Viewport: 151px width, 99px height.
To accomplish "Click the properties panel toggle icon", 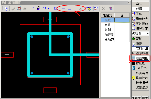I will (96, 8).
